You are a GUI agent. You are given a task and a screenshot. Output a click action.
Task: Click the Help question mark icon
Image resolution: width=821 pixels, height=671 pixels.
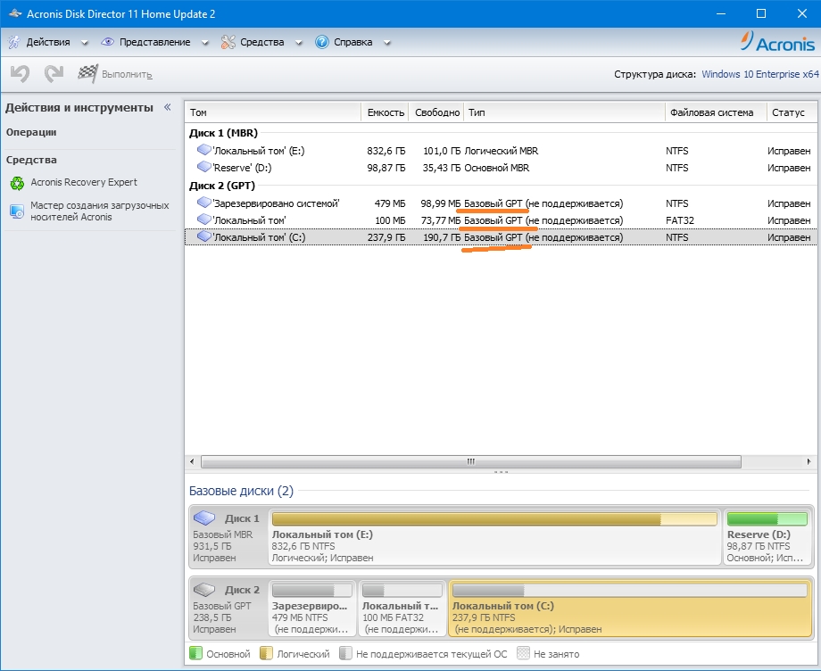point(322,42)
